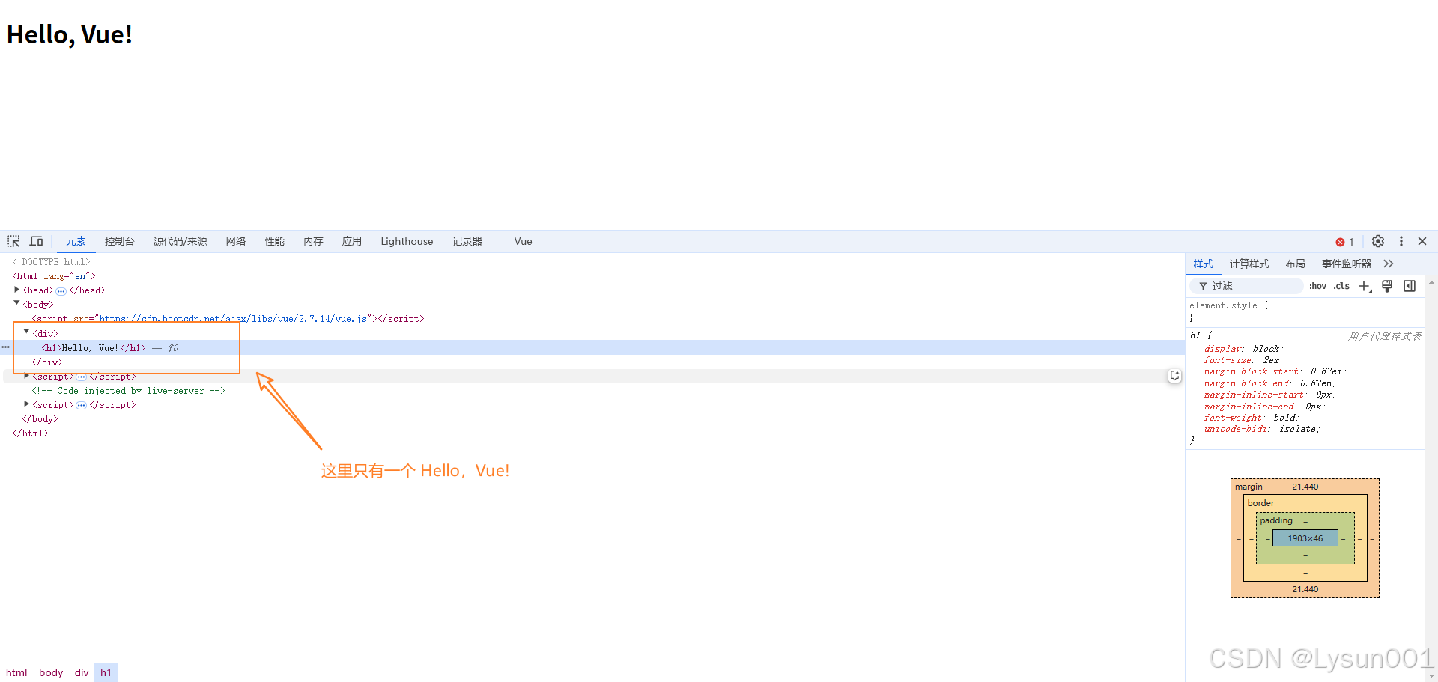This screenshot has height=682, width=1438.
Task: Click div in the breadcrumb bar
Action: (x=82, y=672)
